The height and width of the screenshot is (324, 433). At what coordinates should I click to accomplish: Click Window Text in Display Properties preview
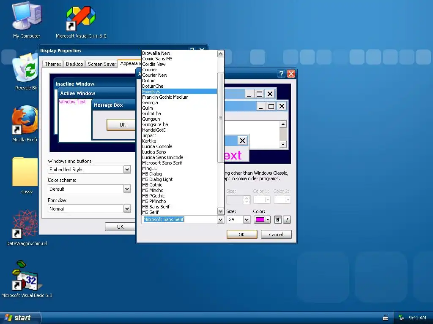tap(72, 102)
